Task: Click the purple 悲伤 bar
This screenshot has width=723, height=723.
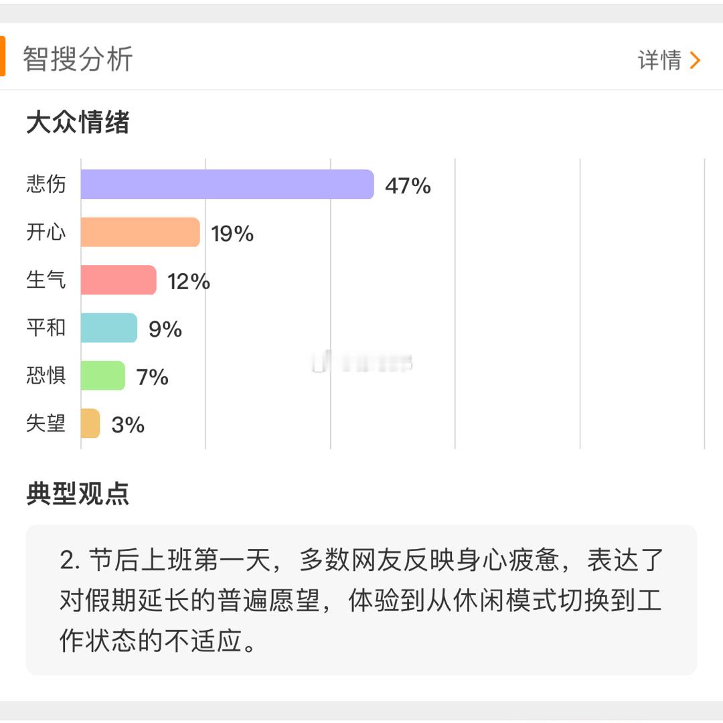Action: (x=228, y=185)
